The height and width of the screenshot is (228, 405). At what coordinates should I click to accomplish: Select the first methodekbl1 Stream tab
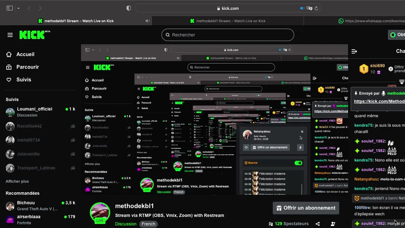tap(76, 21)
